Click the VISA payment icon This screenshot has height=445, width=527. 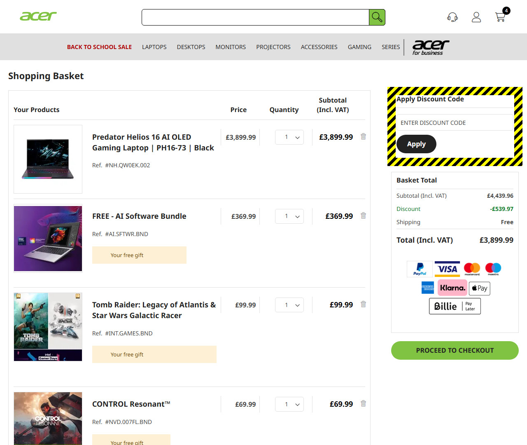(447, 269)
